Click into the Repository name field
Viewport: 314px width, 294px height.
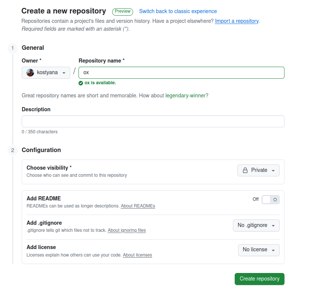181,73
